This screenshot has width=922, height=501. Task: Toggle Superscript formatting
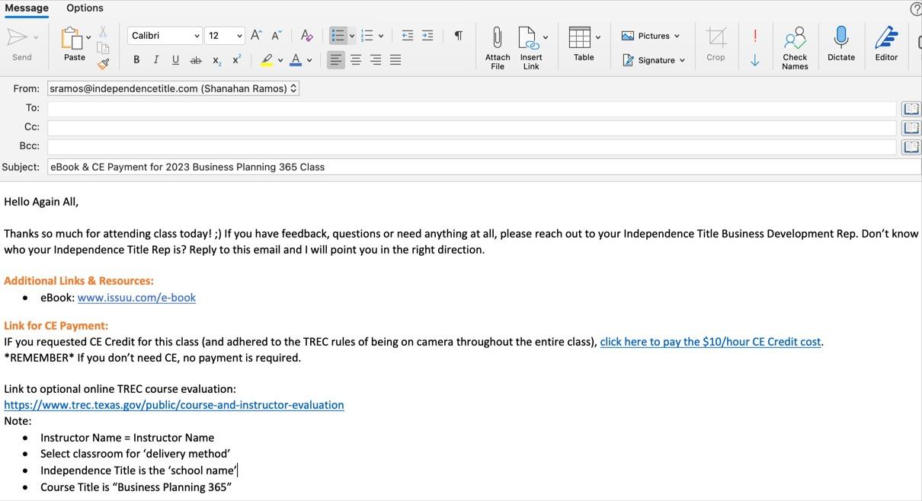(x=237, y=60)
